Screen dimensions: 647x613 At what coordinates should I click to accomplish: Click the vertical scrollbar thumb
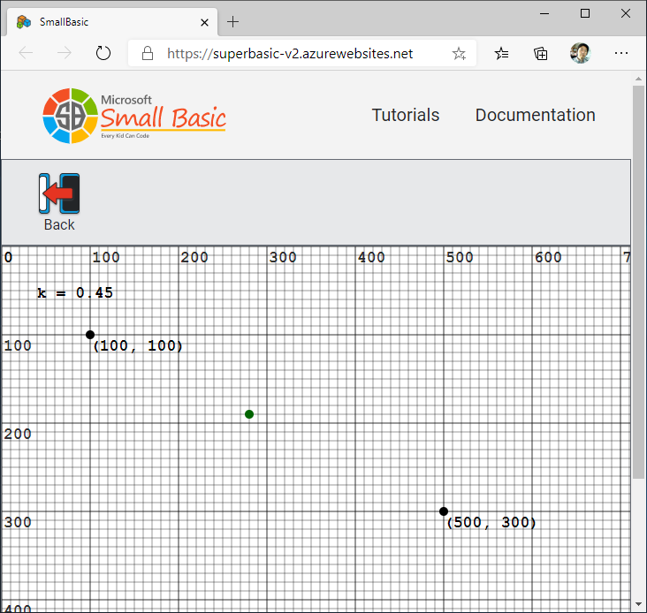[x=639, y=283]
